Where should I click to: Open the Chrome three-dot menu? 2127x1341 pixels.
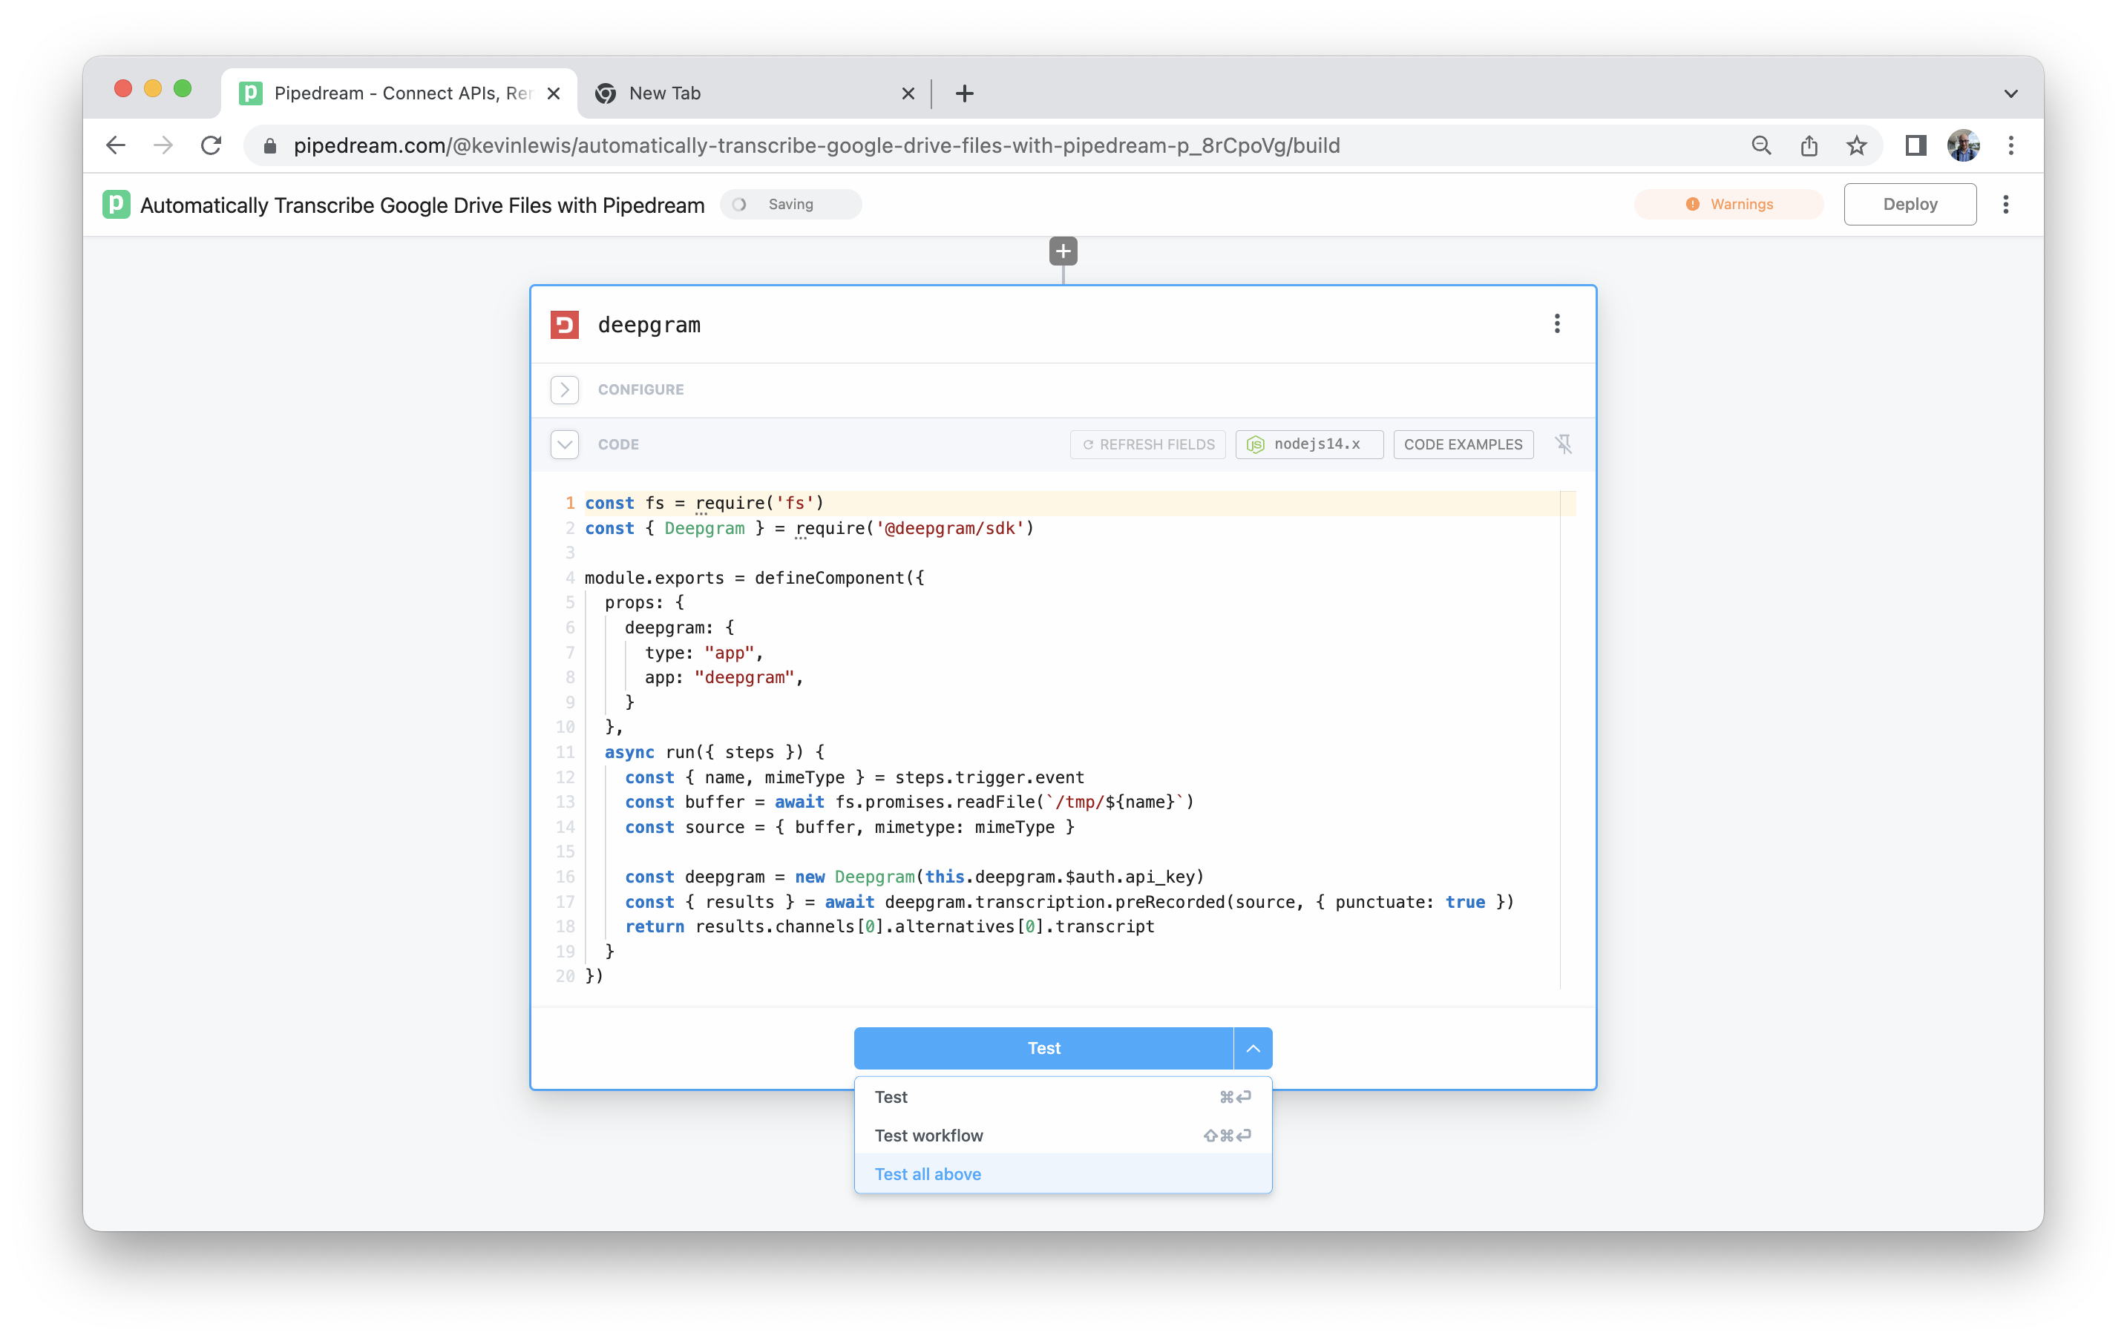coord(2010,145)
